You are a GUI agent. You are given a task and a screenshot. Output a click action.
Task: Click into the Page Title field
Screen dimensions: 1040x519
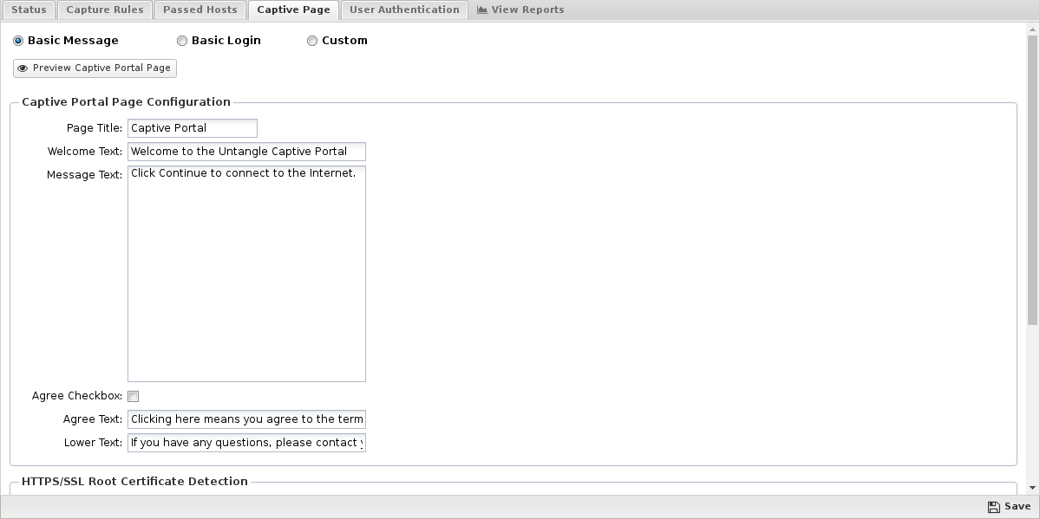click(x=193, y=128)
